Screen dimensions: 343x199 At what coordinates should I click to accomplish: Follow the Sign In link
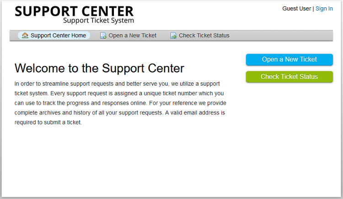[324, 9]
